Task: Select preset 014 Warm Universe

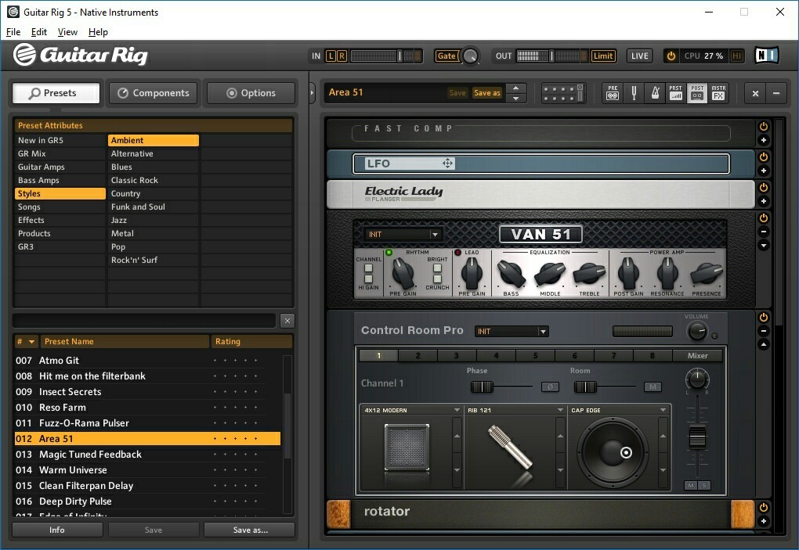Action: [x=148, y=470]
